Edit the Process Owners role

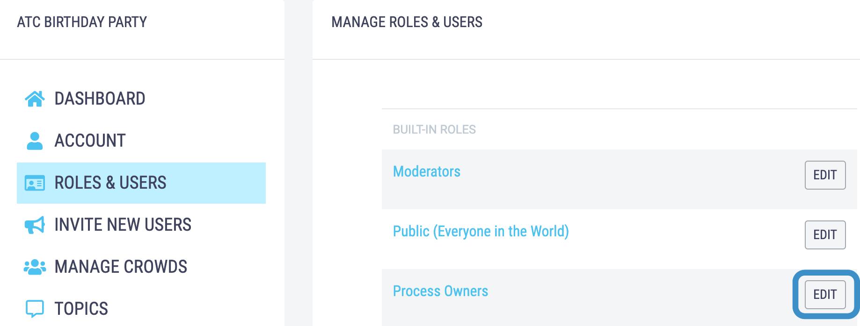point(825,295)
